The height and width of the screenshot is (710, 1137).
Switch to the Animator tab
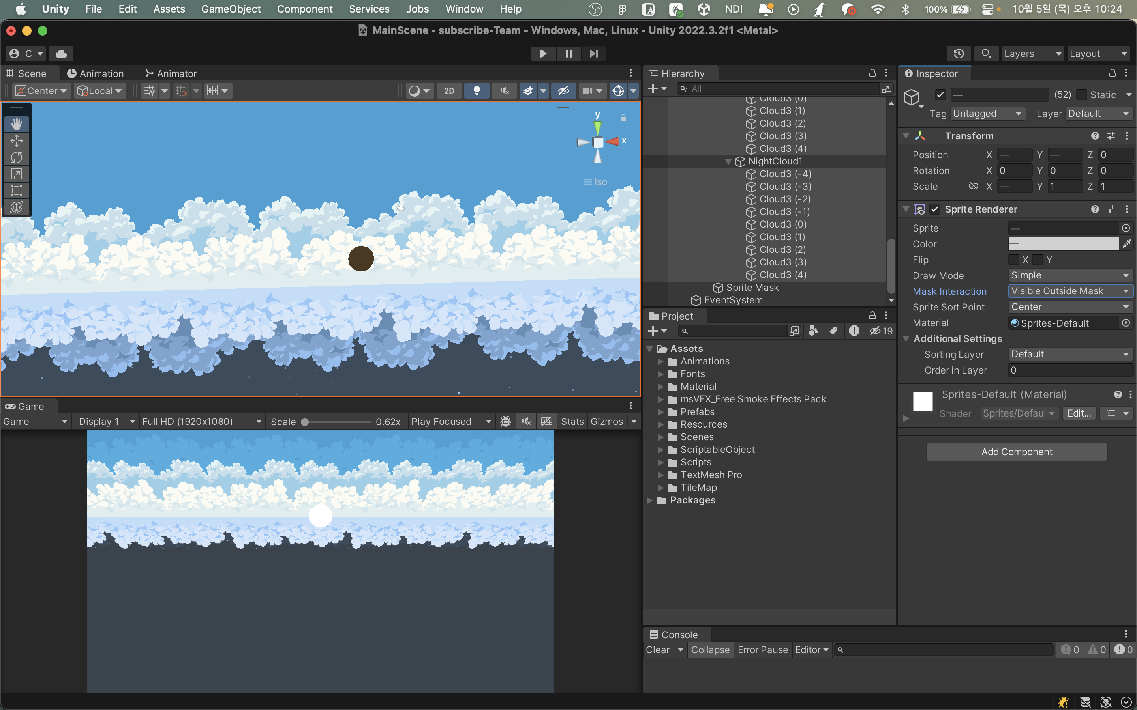click(171, 73)
